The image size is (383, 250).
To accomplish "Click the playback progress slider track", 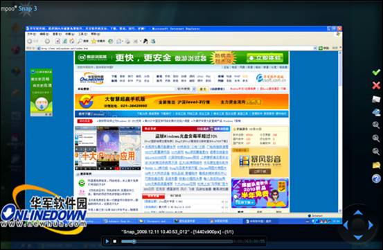I will [x=177, y=242].
